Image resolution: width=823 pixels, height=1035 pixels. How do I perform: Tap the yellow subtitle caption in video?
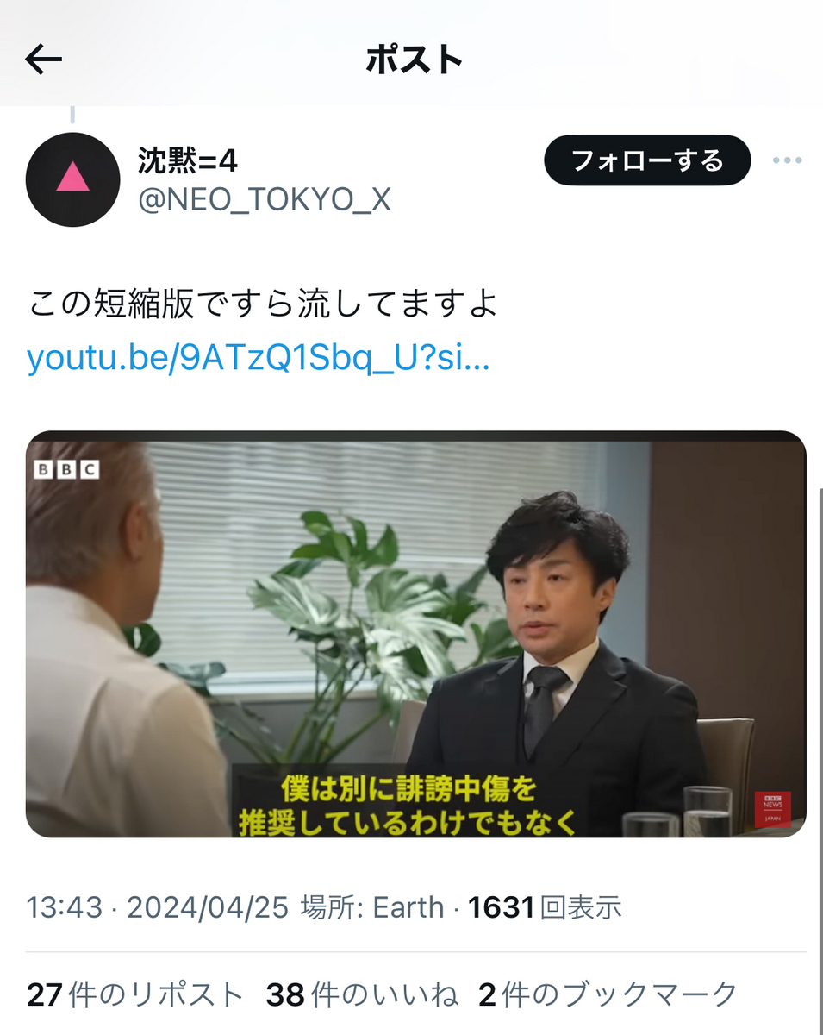tap(408, 806)
